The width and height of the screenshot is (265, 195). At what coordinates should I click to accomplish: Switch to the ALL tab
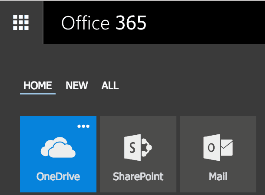[x=110, y=85]
